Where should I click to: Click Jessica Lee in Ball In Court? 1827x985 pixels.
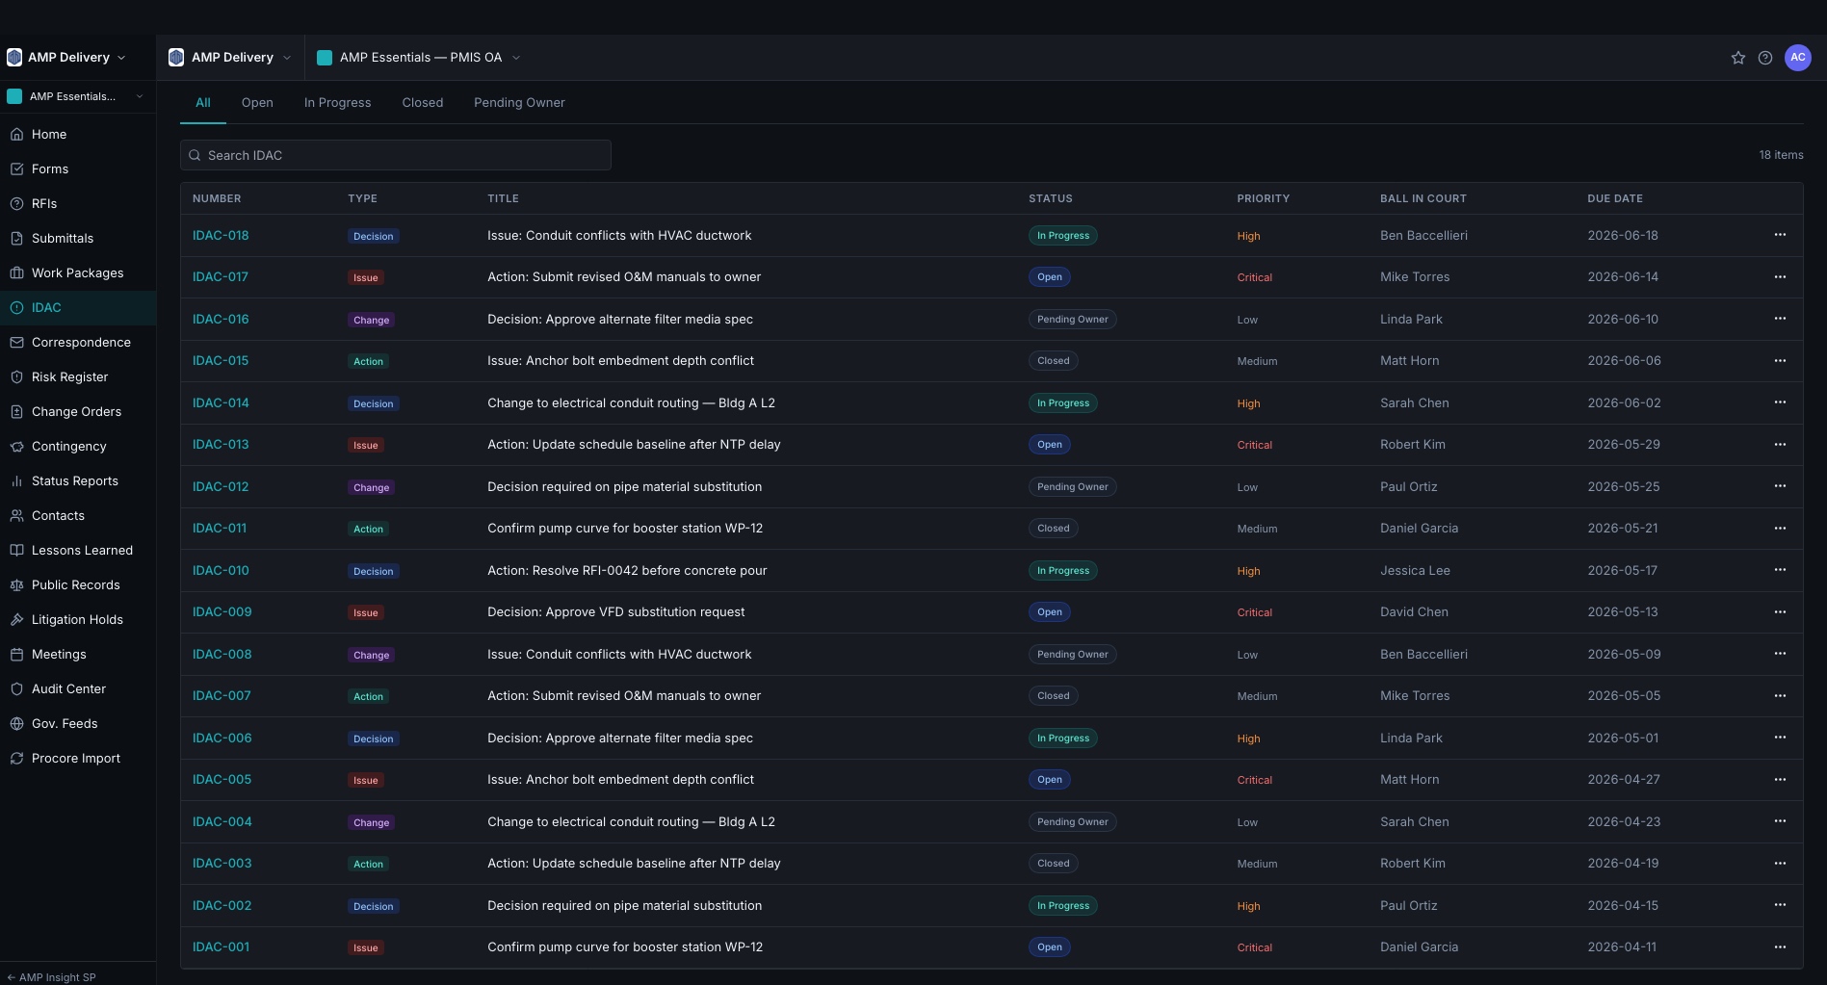[1415, 571]
